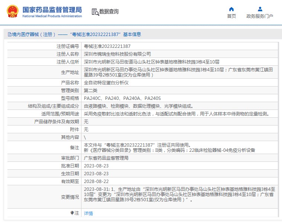Select the 生效日期 value 2023-08-23

96,173
